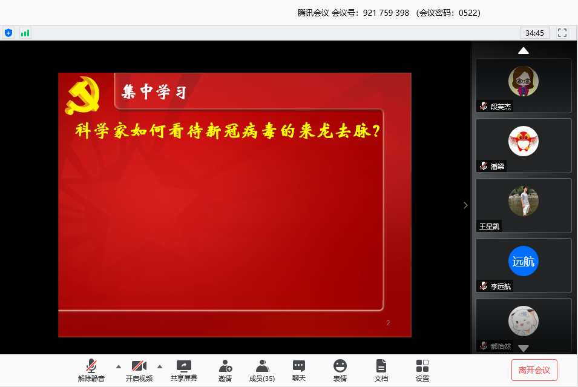Viewport: 578px width, 387px height.
Task: Expand video options arrow next to 开启视频
Action: [160, 366]
